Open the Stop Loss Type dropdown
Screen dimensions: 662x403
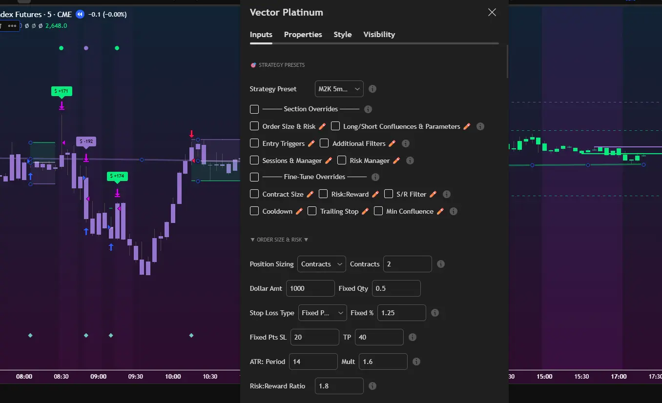click(322, 312)
